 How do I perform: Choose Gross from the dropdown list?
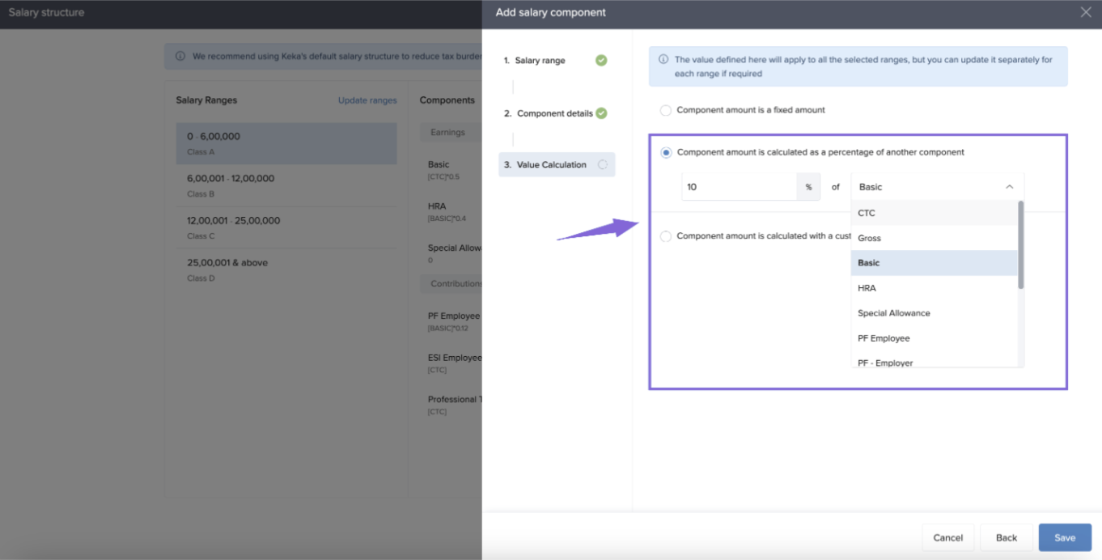coord(869,238)
